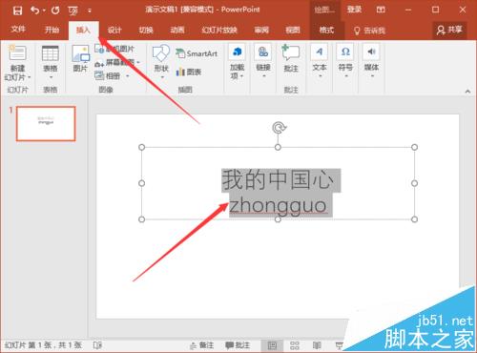Switch to Slide Sorter view
477x353 pixels.
click(295, 345)
